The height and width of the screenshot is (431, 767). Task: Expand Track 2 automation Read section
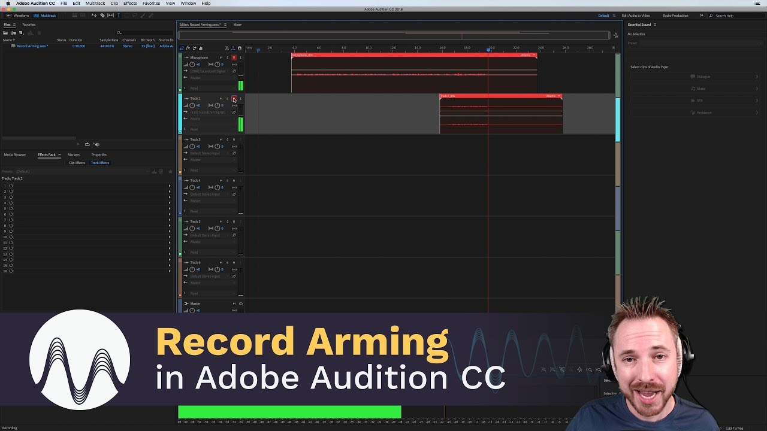click(x=185, y=129)
